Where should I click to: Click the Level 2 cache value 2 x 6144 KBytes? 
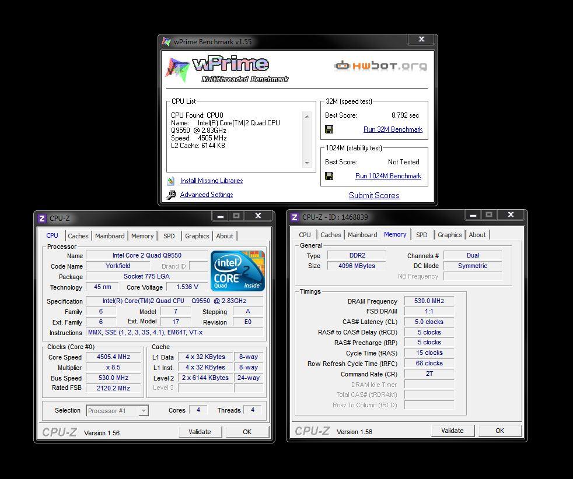(x=205, y=378)
